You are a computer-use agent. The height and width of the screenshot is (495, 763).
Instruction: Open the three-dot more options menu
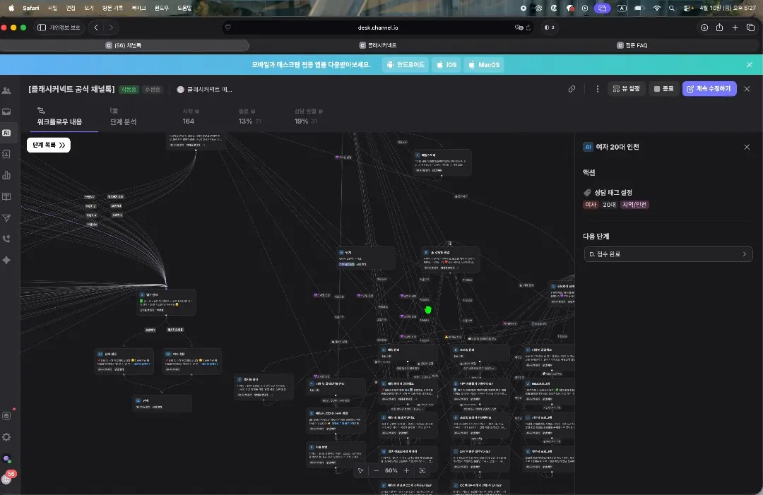point(598,89)
